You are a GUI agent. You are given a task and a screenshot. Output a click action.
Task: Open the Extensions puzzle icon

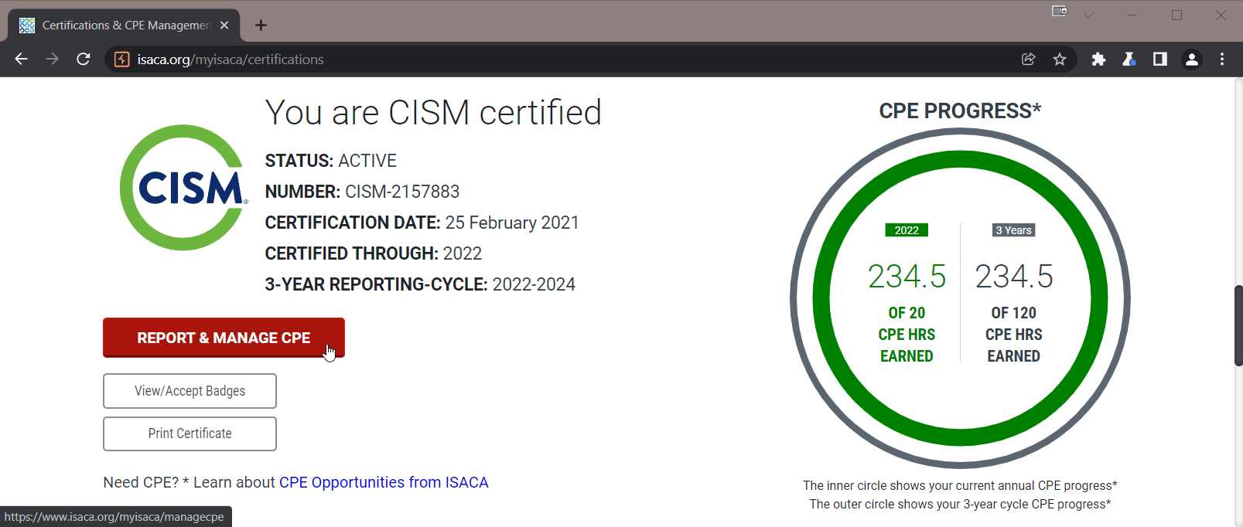coord(1098,59)
